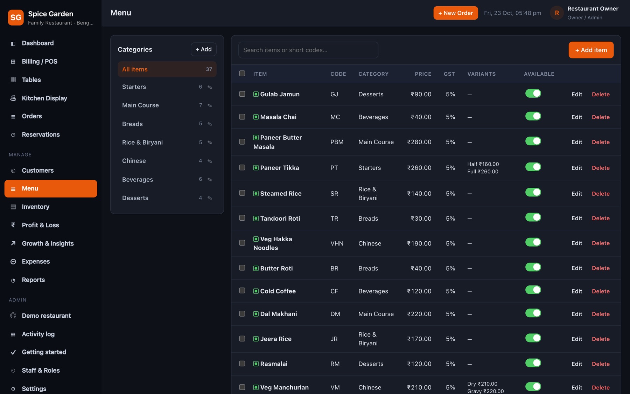Open the Orders page in sidebar
This screenshot has width=630, height=394.
point(51,116)
